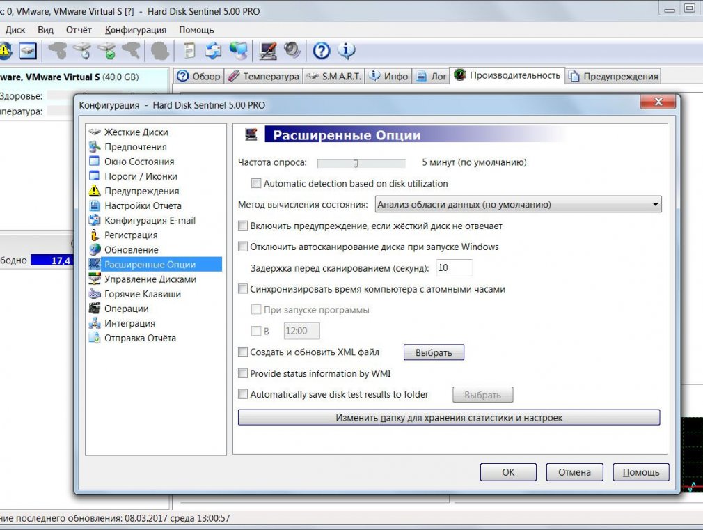This screenshot has width=703, height=530.
Task: Open the report document toolbar icon
Action: (x=189, y=51)
